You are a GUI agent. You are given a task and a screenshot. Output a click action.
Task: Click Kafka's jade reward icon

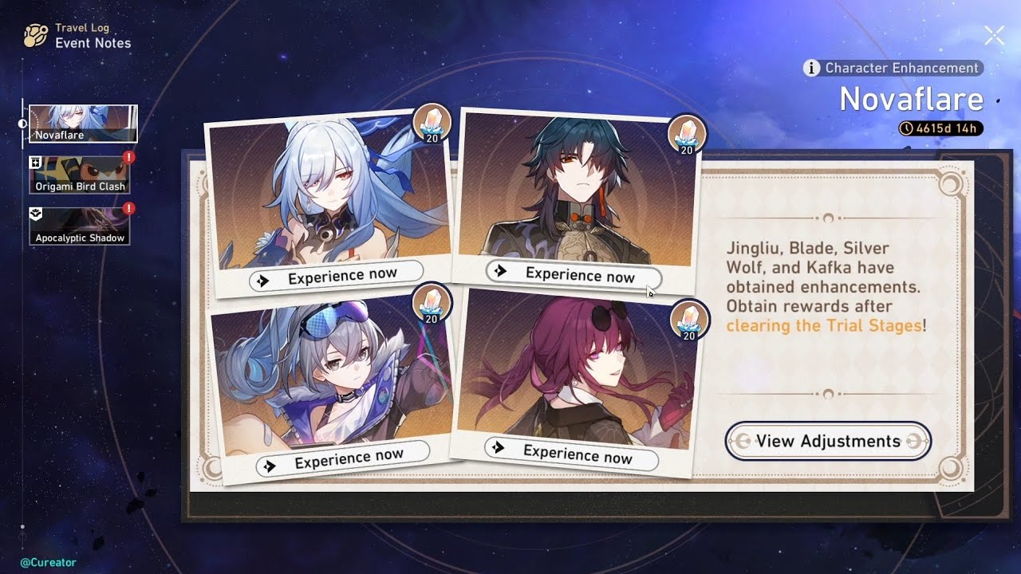[x=689, y=319]
